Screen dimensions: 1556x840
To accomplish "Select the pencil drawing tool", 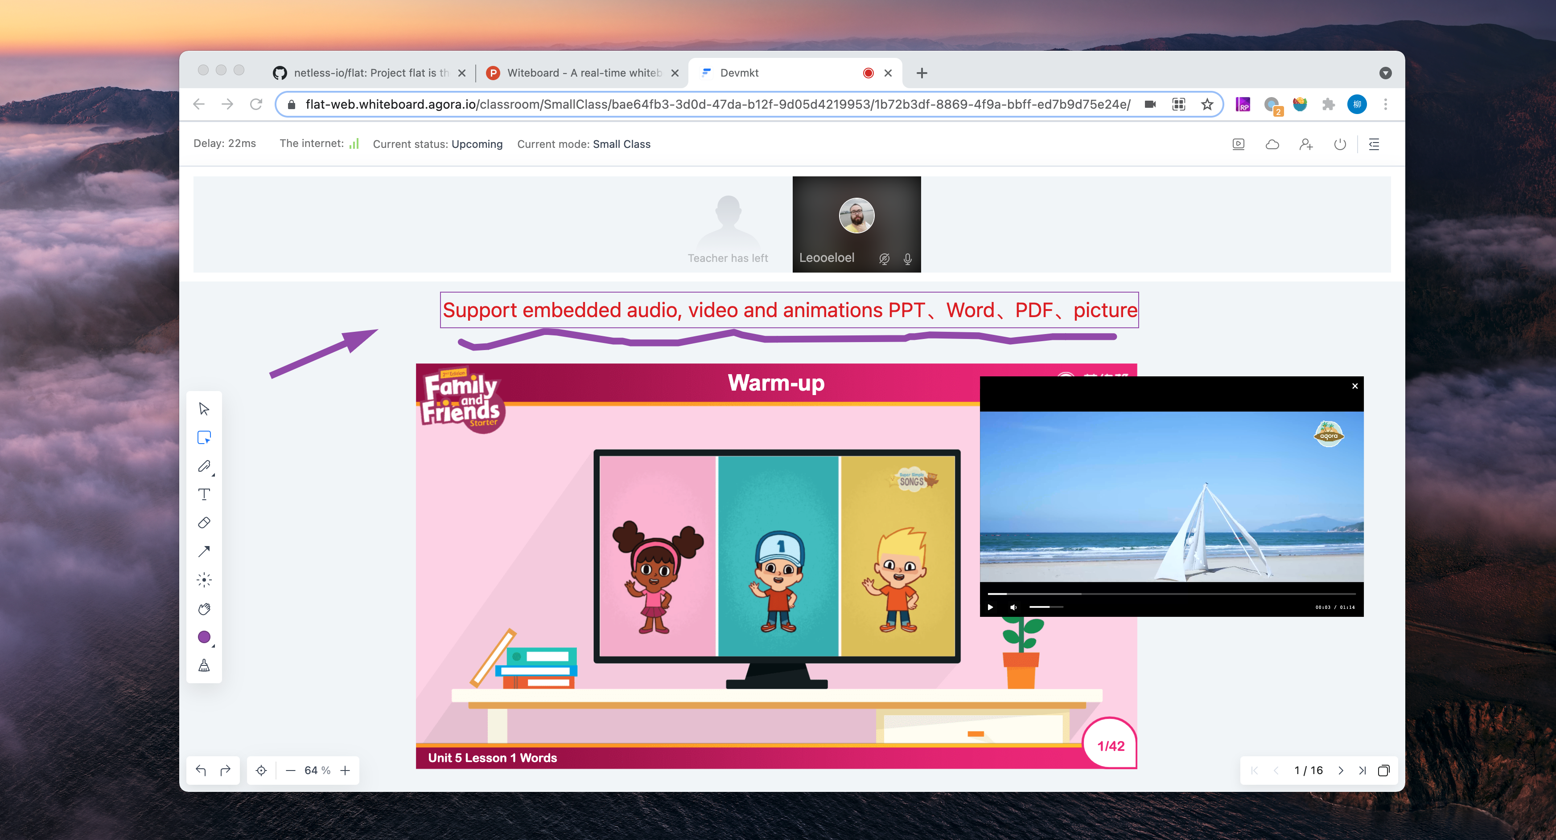I will [204, 466].
